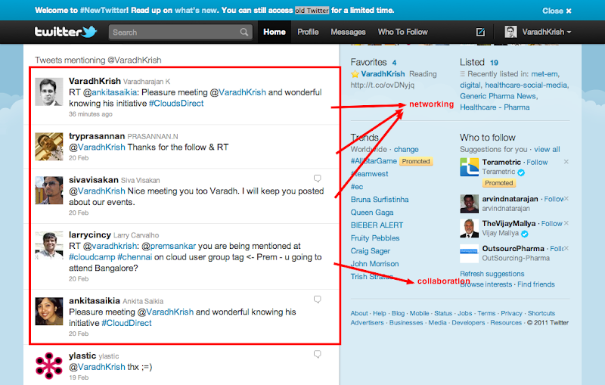This screenshot has height=385, width=605.
Task: Click @premsankar mention in larrycincy tweet
Action: [169, 246]
